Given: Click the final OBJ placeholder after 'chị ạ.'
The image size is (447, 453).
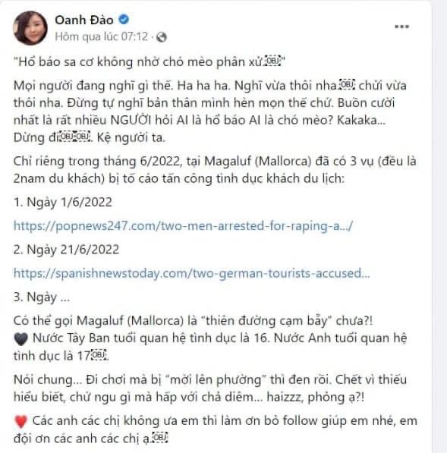Looking at the screenshot, I should [x=160, y=438].
